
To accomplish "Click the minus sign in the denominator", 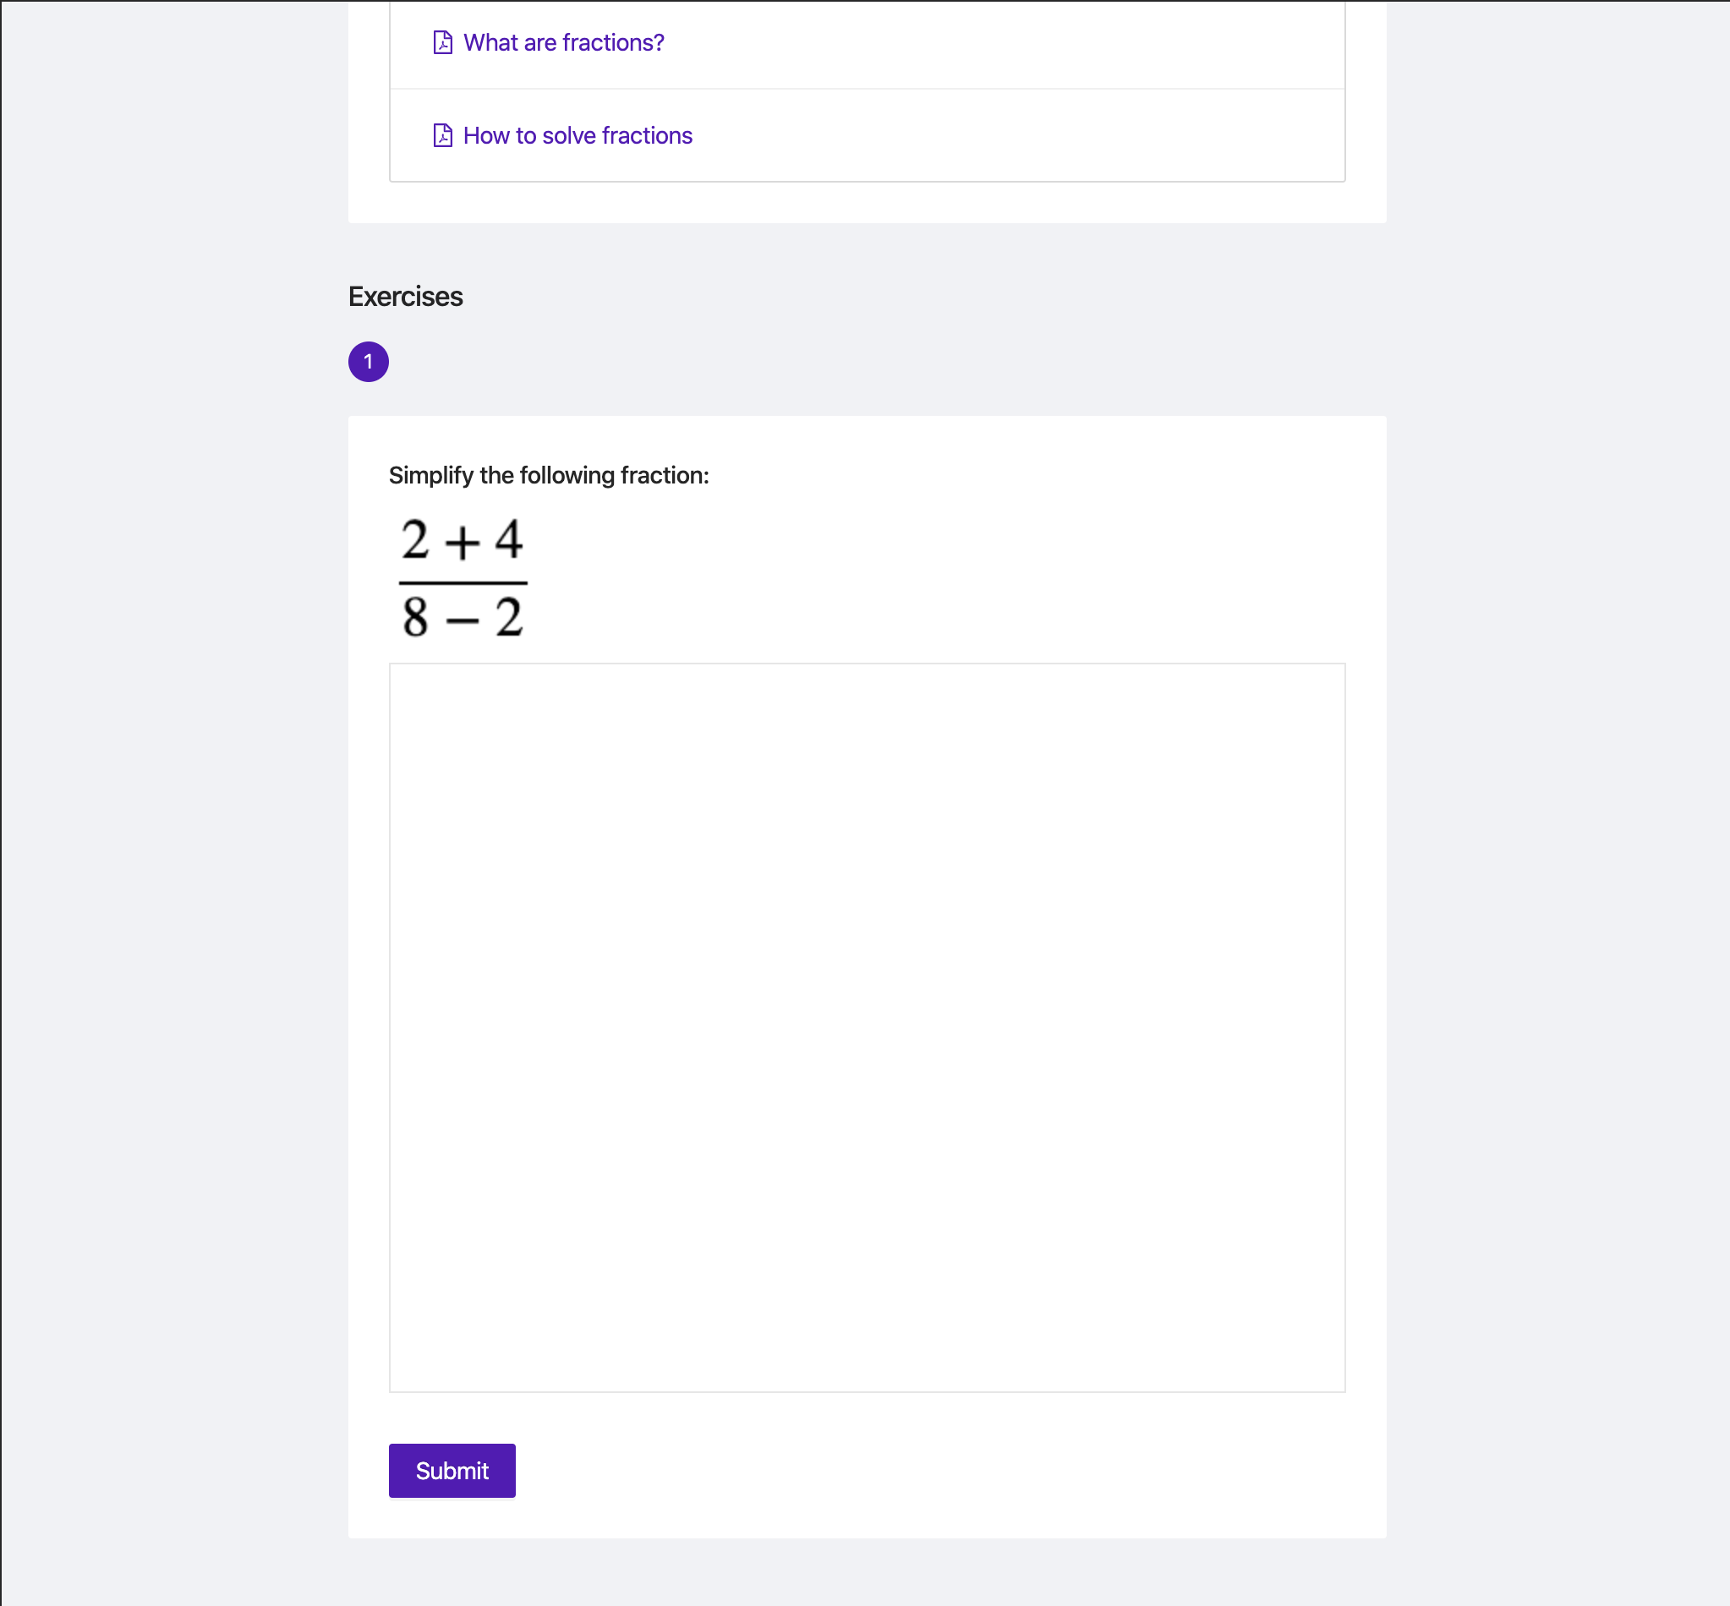I will point(463,620).
